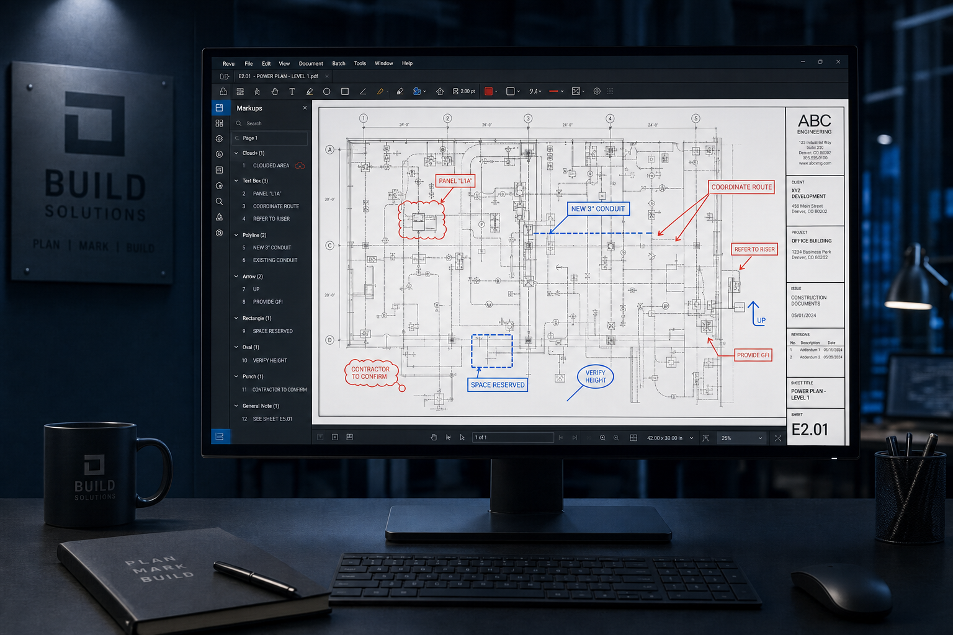Image resolution: width=953 pixels, height=635 pixels.
Task: Select the Pan hand tool in toolbar
Action: click(x=274, y=91)
